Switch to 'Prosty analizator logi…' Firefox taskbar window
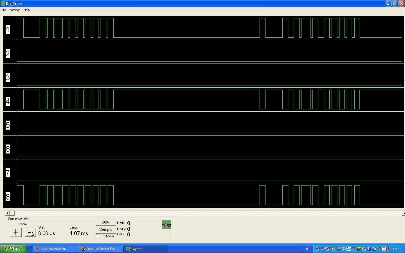Screen dimensions: 405x253 click(x=101, y=249)
